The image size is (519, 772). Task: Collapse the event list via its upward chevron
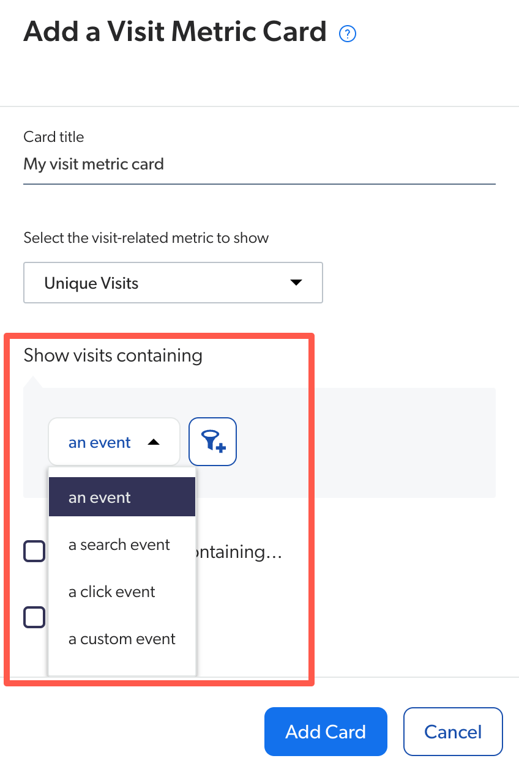click(x=152, y=441)
